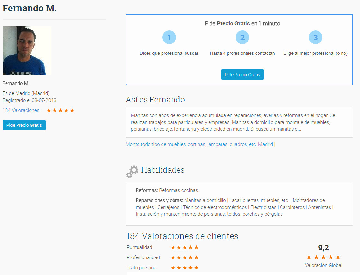Click the Habilidades section heading

(163, 170)
